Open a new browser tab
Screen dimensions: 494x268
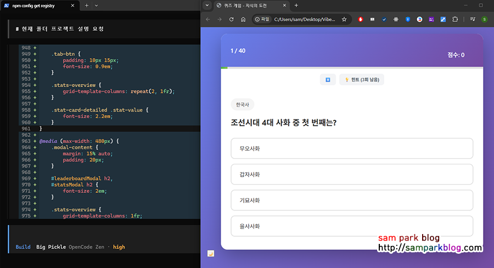click(x=296, y=5)
